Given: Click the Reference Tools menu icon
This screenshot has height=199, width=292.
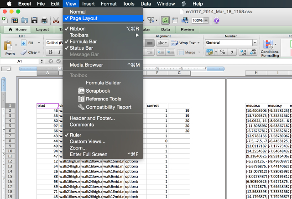Looking at the screenshot, I should tap(81, 99).
